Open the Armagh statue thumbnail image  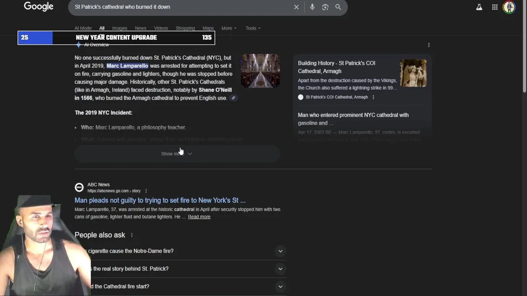pos(413,73)
